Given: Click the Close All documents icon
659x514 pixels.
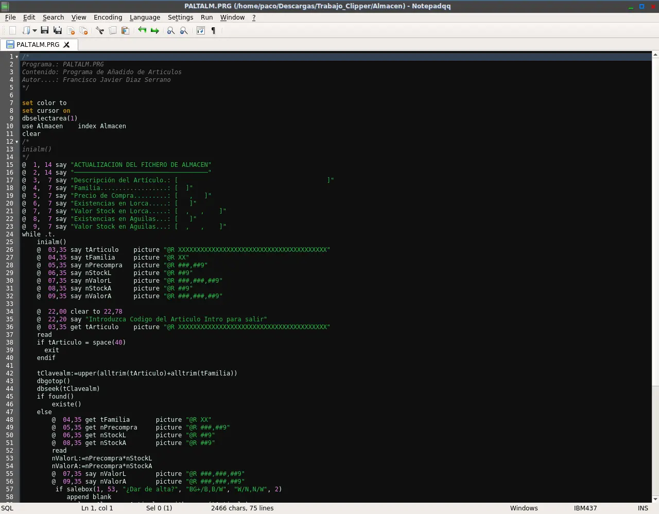Looking at the screenshot, I should point(83,31).
